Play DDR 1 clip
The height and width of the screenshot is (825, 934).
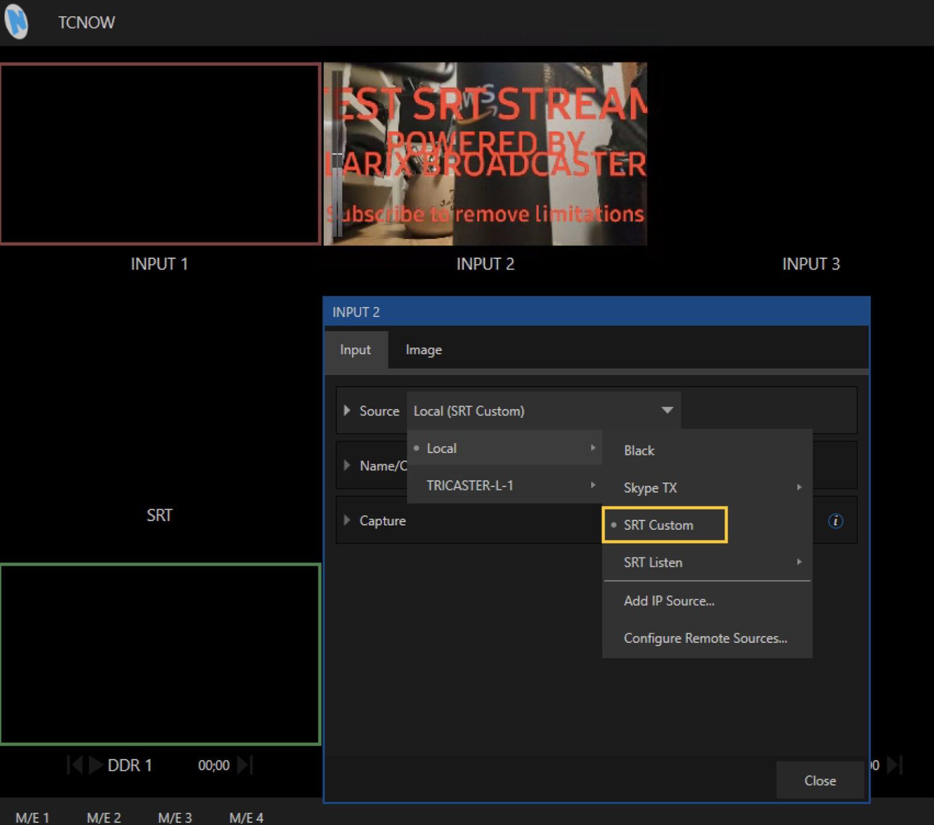[96, 766]
